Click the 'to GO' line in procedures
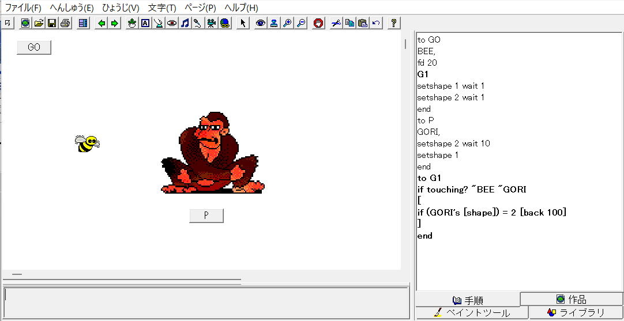Screen dimensions: 624x321 [429, 40]
